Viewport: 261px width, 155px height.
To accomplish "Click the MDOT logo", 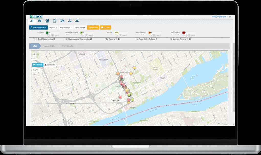I will 36,17.
